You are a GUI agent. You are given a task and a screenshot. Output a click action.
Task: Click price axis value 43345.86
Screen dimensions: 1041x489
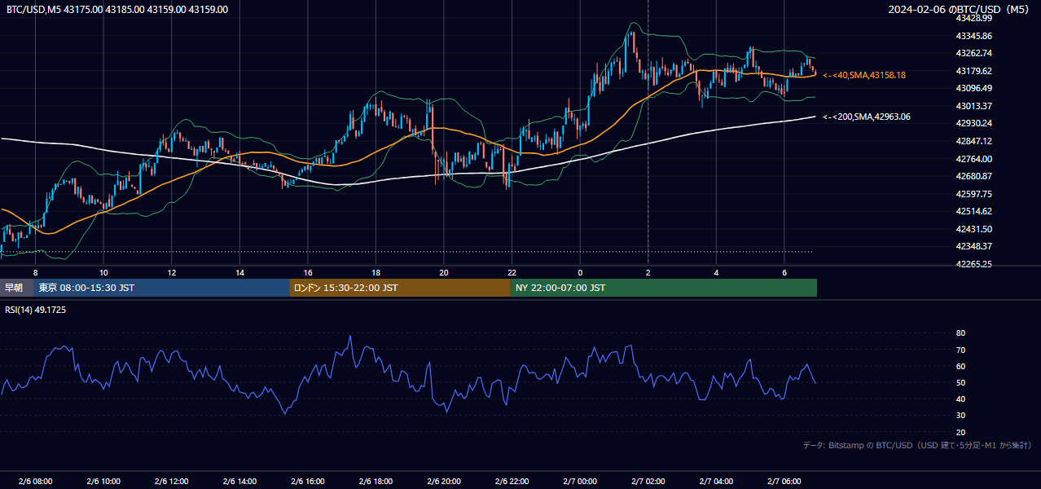973,36
